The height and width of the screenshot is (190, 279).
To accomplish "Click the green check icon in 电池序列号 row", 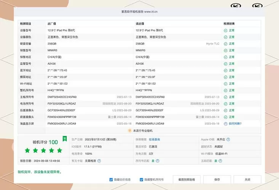I will click(225, 104).
